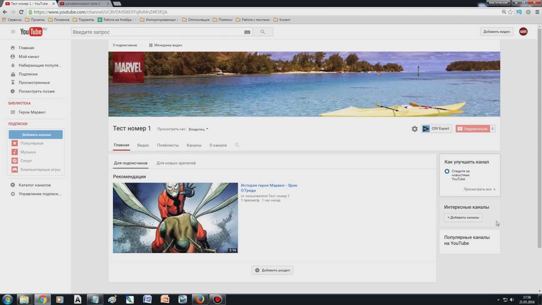Open the Платежи bookmarks folder

[x=223, y=20]
